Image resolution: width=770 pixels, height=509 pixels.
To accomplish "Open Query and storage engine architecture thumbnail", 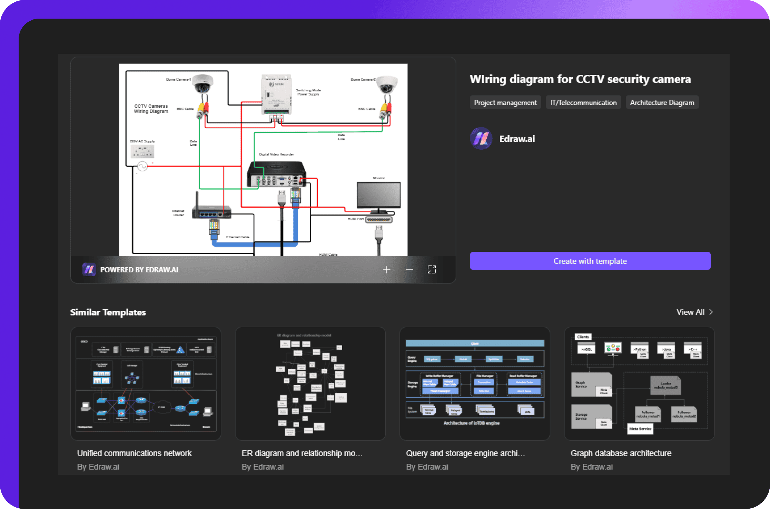I will click(x=475, y=383).
